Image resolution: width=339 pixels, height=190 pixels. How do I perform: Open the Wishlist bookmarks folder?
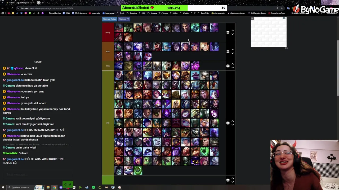[184, 13]
